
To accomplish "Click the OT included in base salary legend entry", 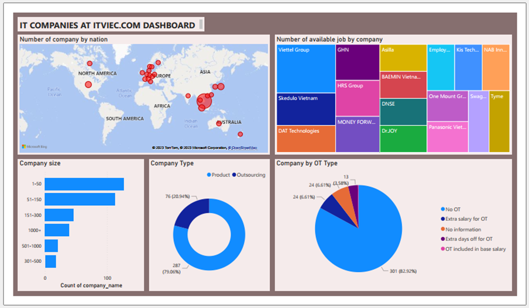I will 473,249.
